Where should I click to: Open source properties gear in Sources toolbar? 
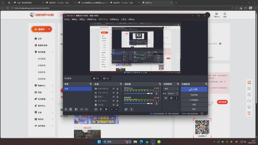106,109
